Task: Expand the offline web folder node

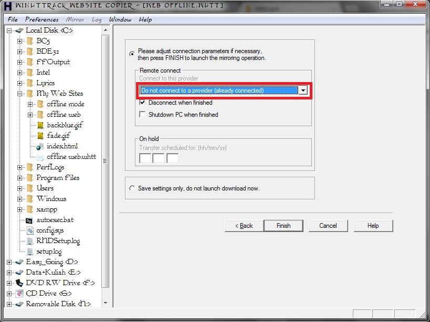Action: click(x=30, y=115)
